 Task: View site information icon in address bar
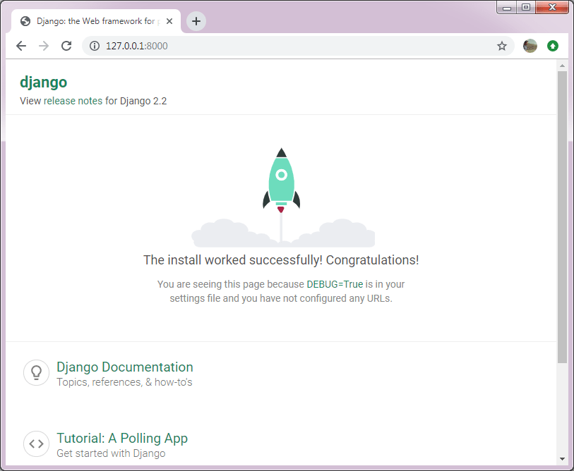tap(95, 46)
